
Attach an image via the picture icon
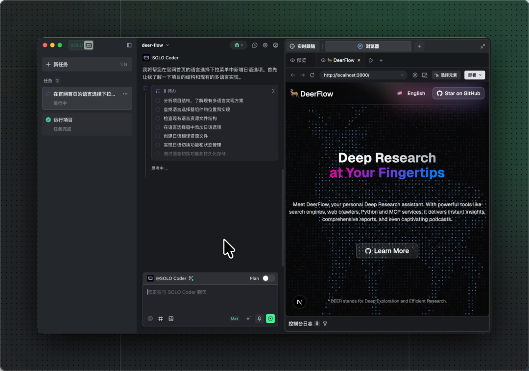pyautogui.click(x=171, y=319)
